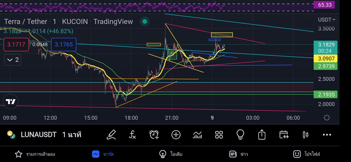Tap the green market status dot
This screenshot has width=351, height=162.
pos(144,21)
